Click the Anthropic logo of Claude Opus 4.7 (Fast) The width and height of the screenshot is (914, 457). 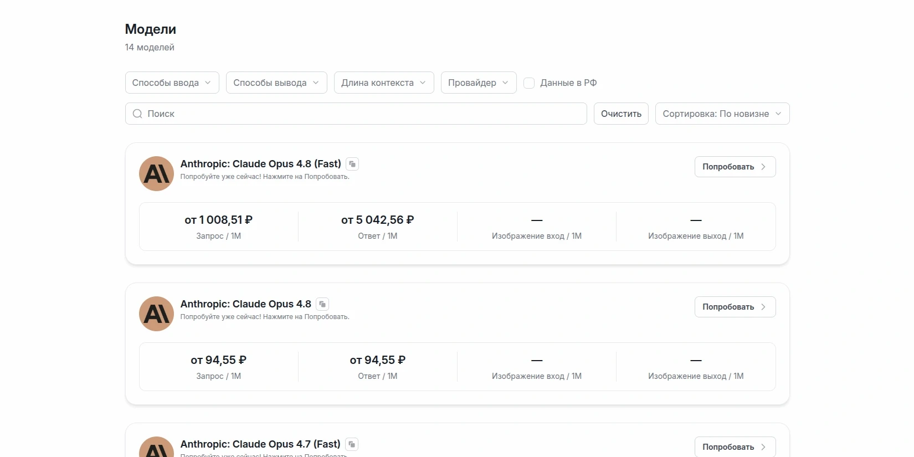pyautogui.click(x=156, y=447)
